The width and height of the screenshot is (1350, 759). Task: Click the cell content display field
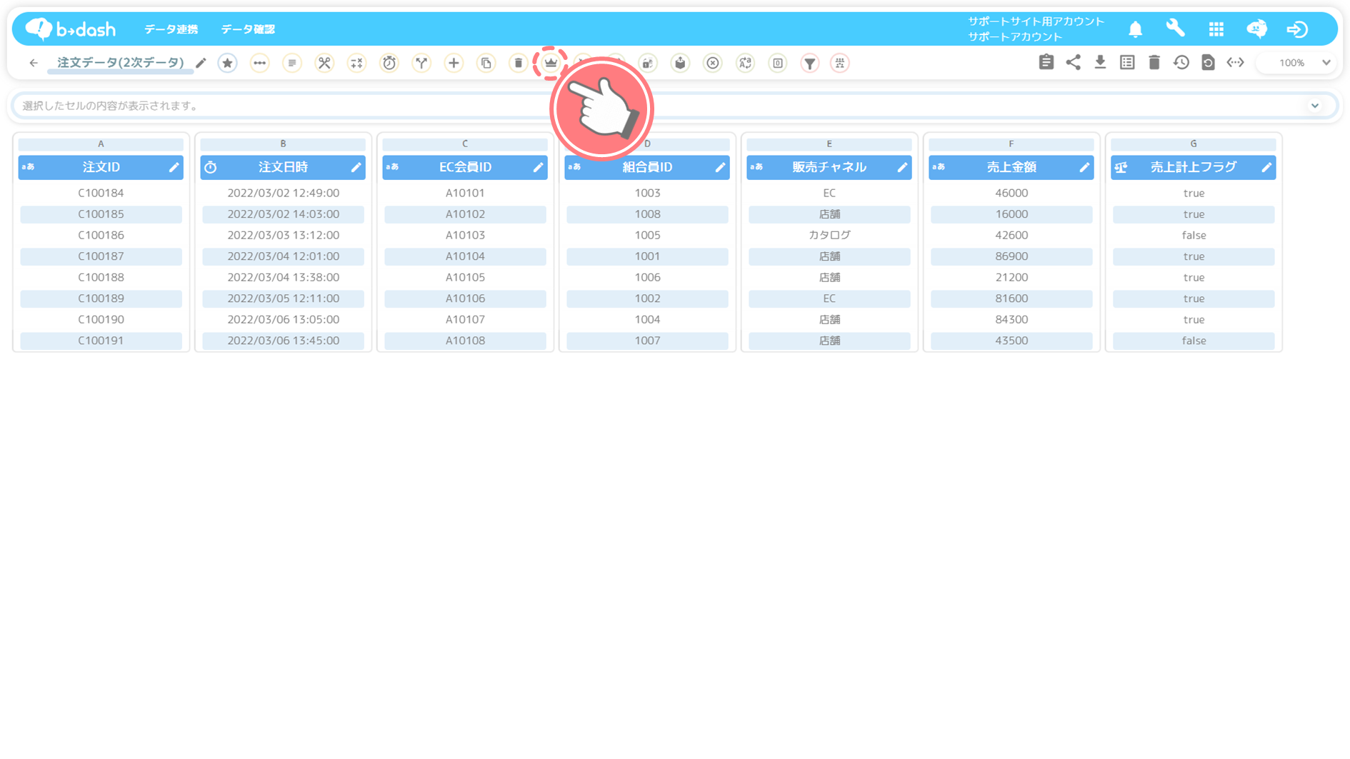pyautogui.click(x=675, y=106)
